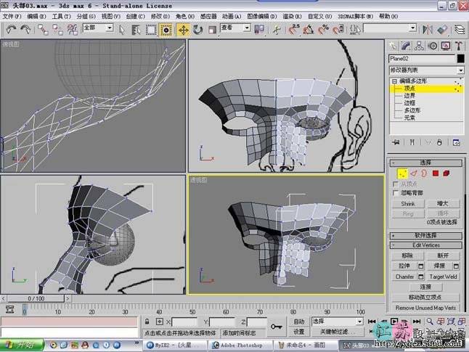
Task: Expand the 软件选择 rollout
Action: pyautogui.click(x=425, y=236)
